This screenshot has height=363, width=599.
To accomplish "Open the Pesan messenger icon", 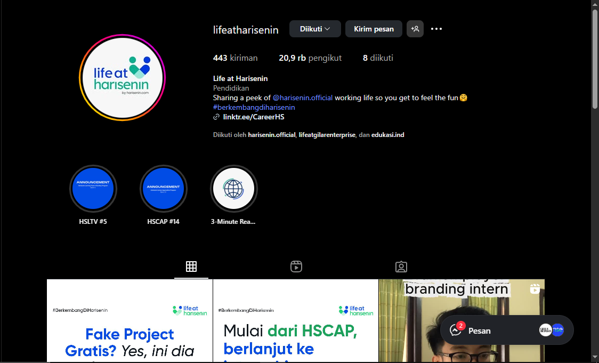I will 456,330.
